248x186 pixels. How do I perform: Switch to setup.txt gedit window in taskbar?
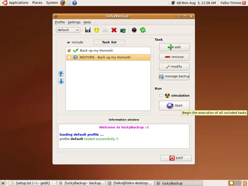point(33,183)
